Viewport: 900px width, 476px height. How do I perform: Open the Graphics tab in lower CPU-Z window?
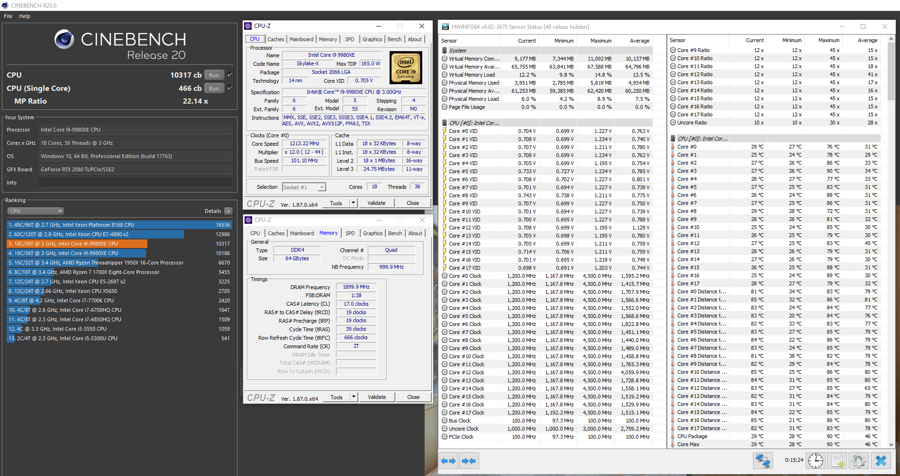click(x=373, y=233)
